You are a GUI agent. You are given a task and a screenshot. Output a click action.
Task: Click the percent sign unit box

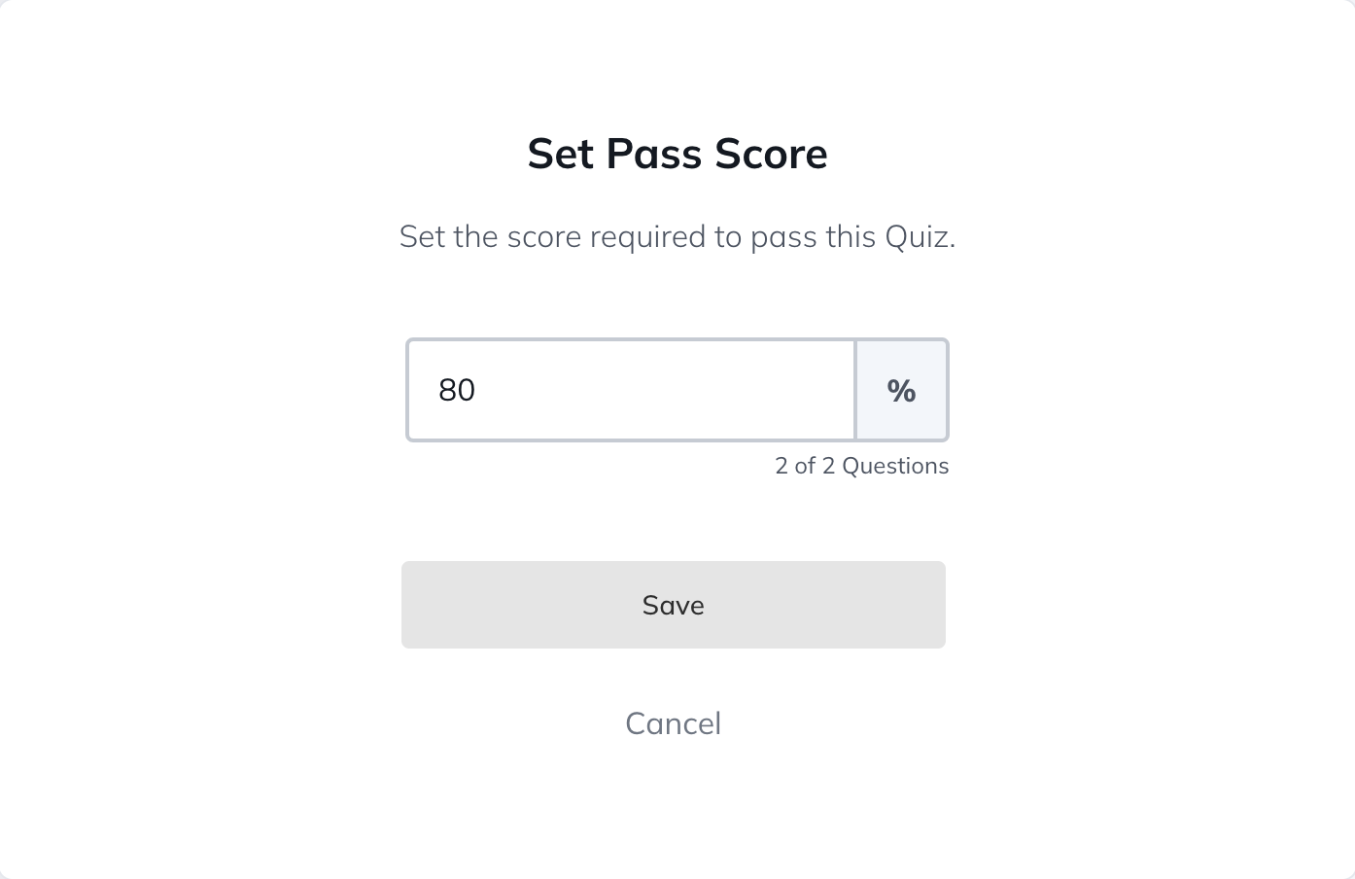click(x=901, y=390)
